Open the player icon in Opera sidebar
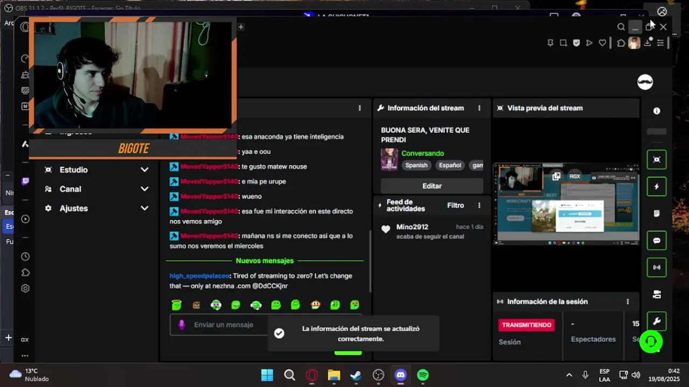This screenshot has height=387, width=689. click(x=25, y=219)
